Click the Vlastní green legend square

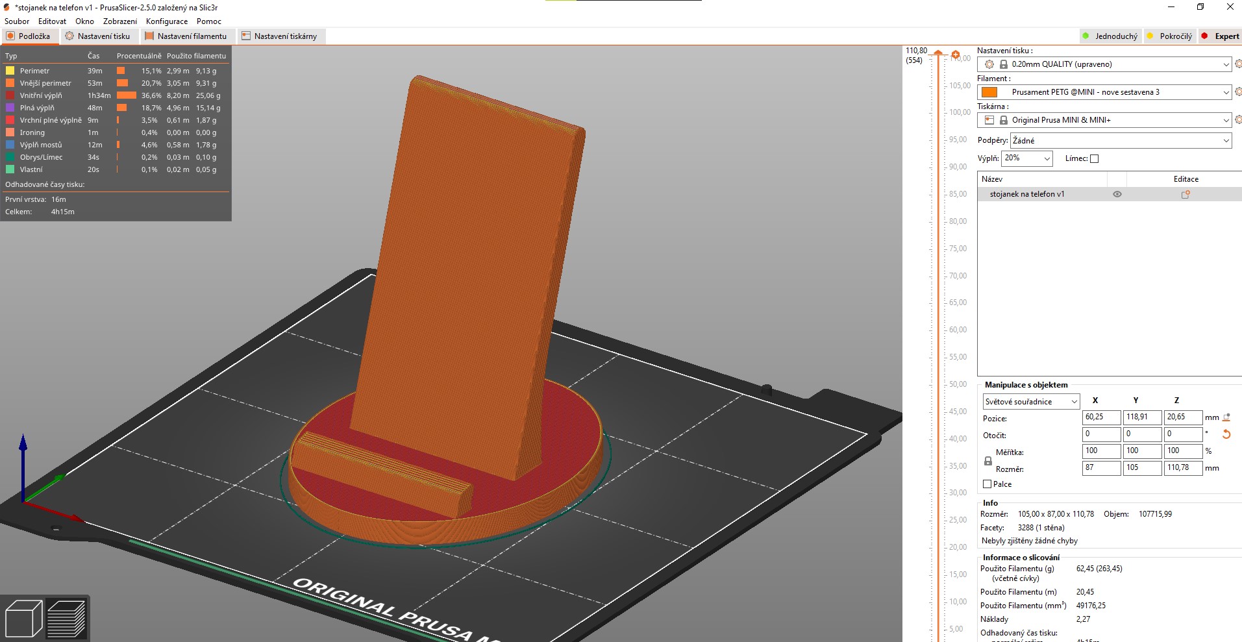click(10, 169)
